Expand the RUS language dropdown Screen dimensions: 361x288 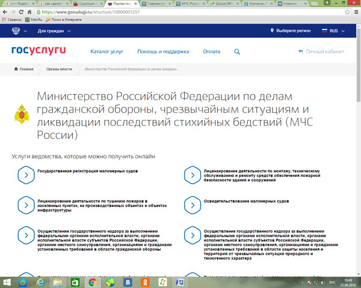(333, 31)
